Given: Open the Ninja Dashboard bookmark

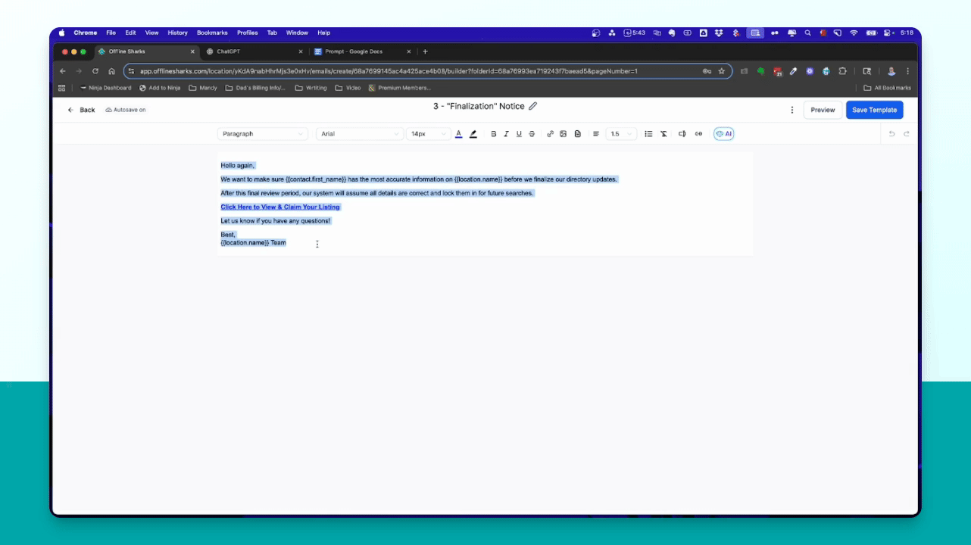Looking at the screenshot, I should (x=105, y=88).
